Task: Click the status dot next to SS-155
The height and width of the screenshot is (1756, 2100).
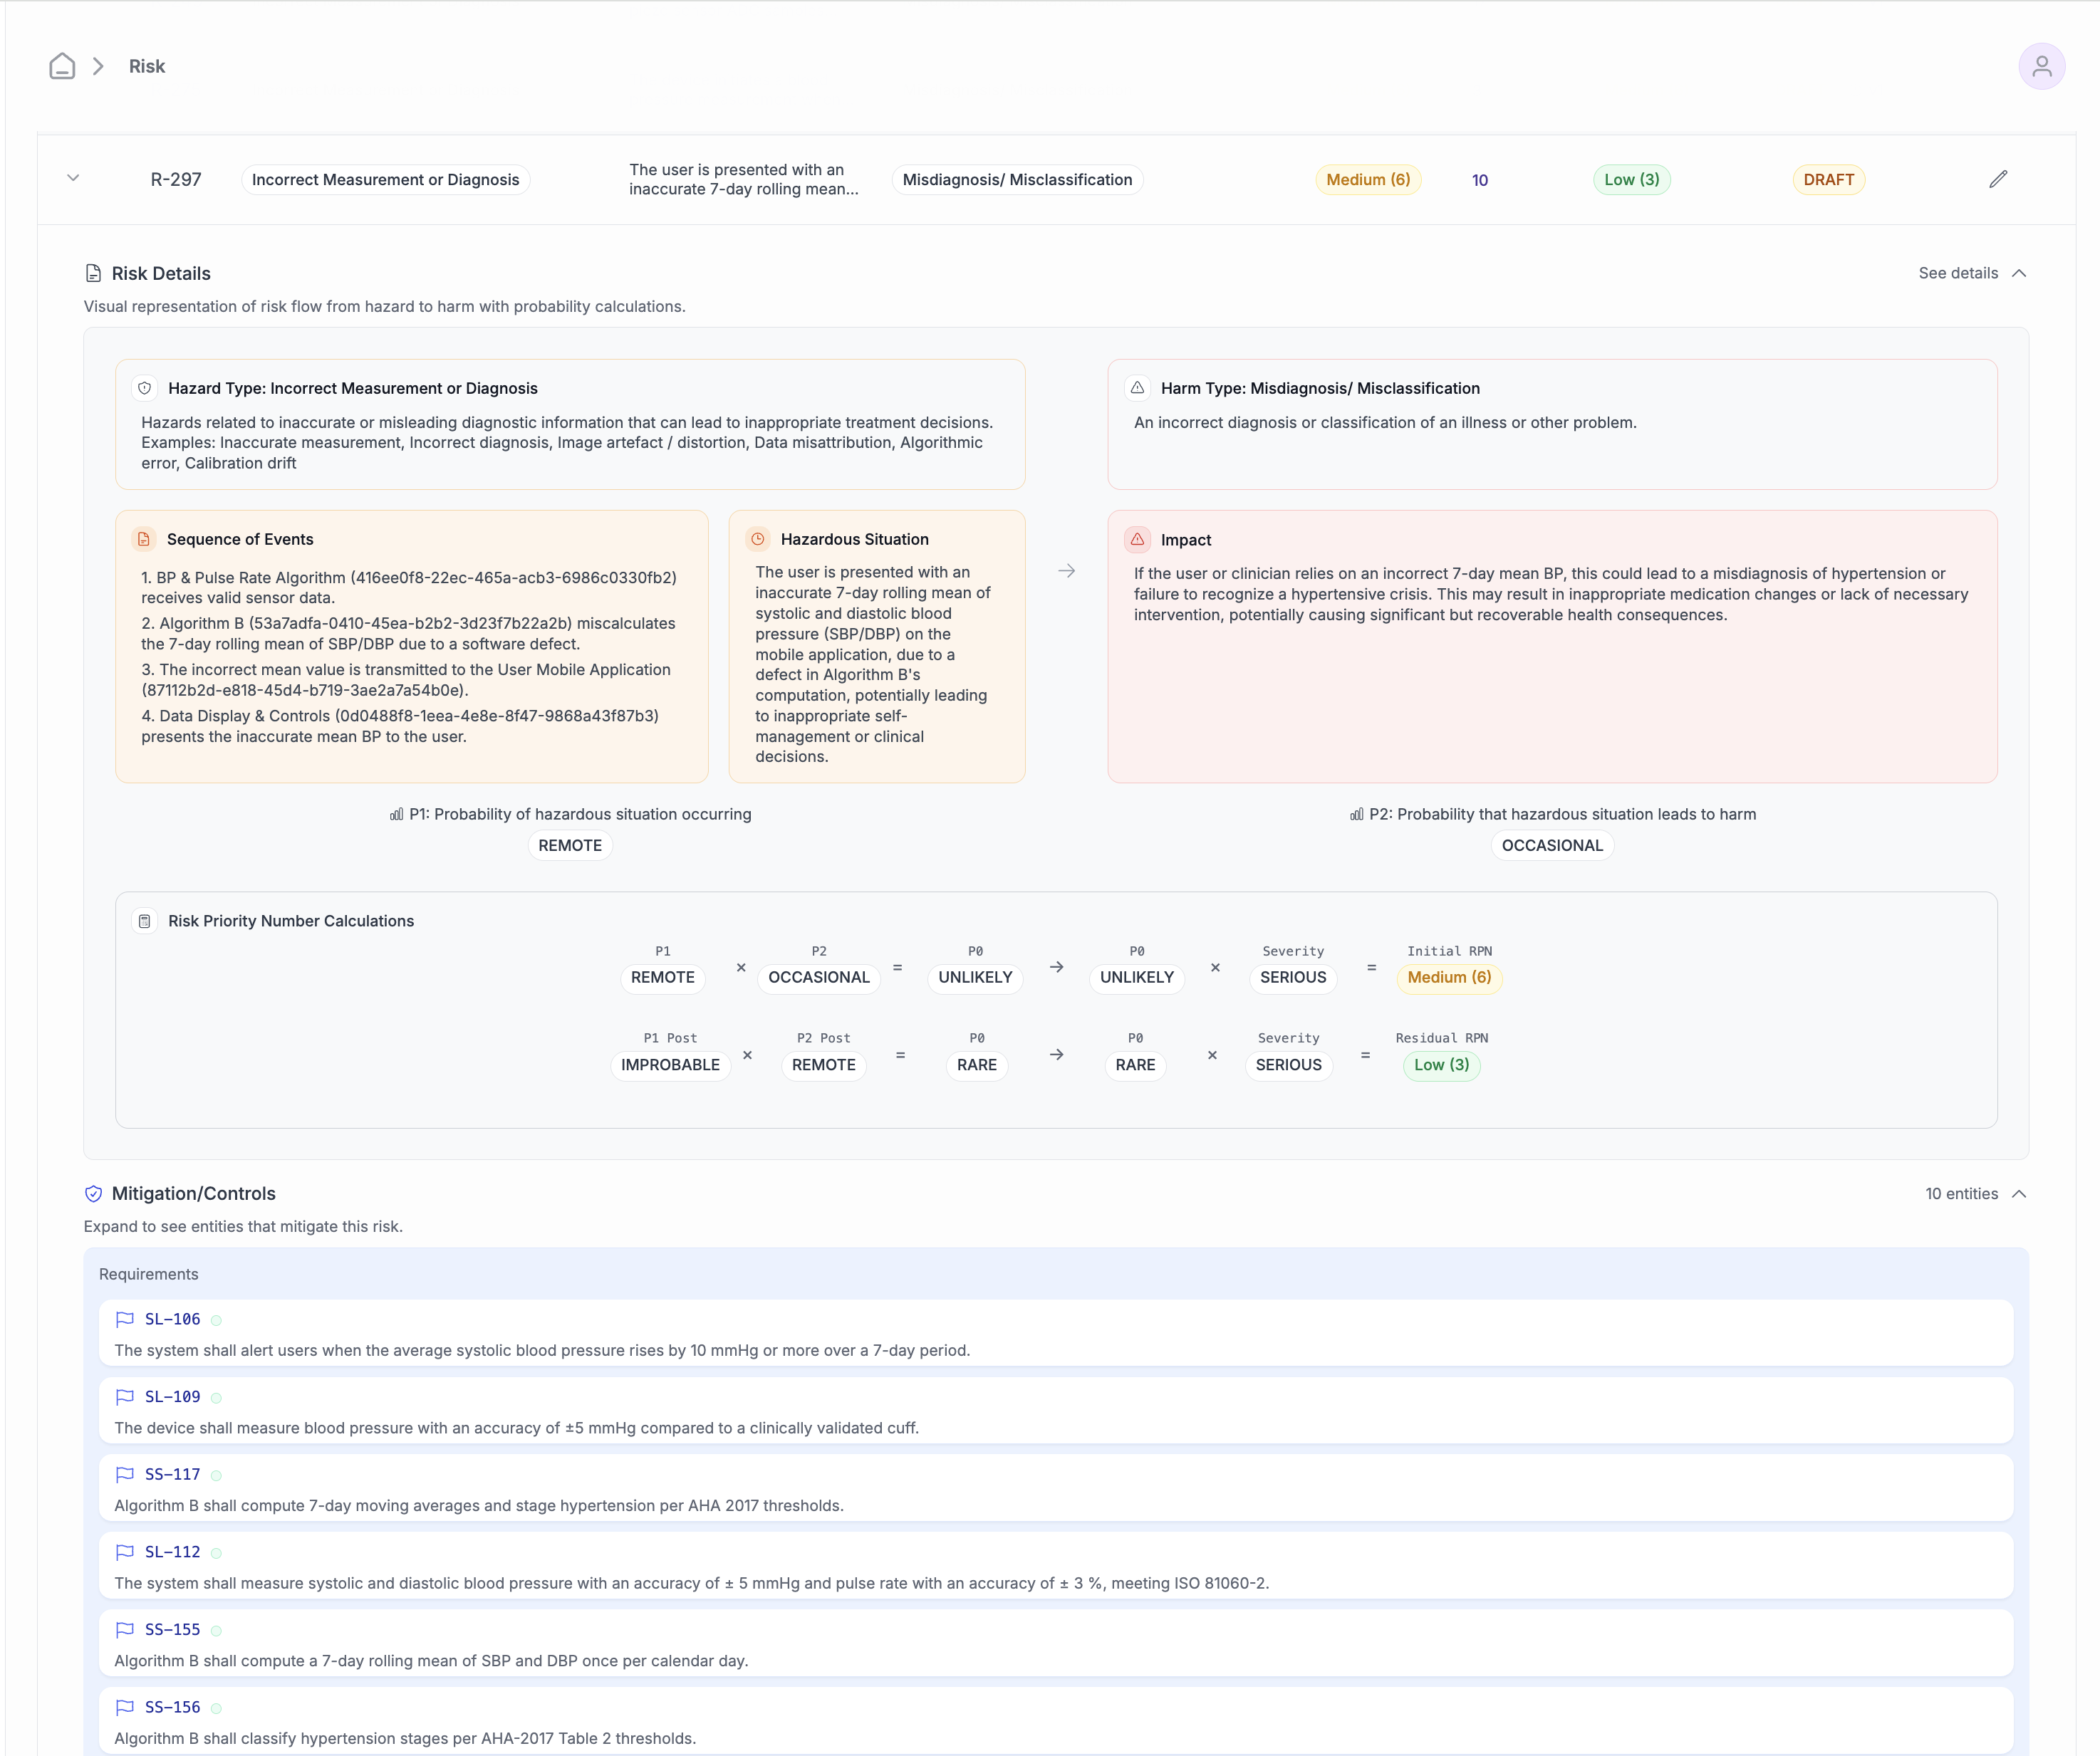Action: pos(216,1630)
